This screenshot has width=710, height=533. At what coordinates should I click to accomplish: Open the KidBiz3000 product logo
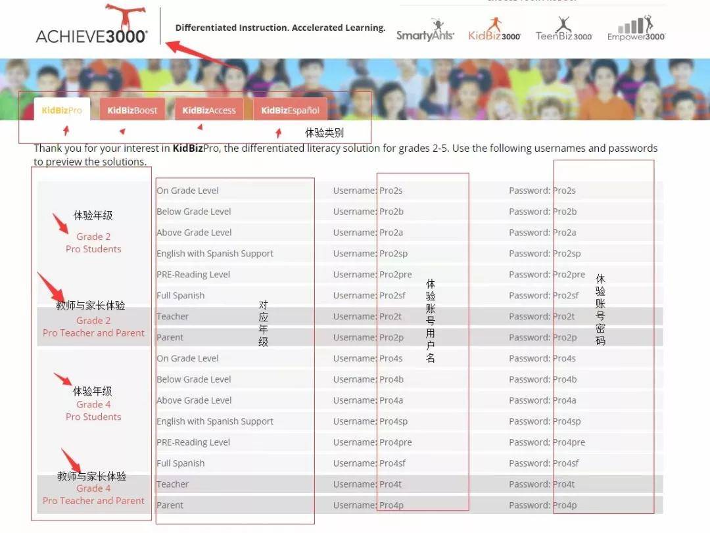[494, 30]
